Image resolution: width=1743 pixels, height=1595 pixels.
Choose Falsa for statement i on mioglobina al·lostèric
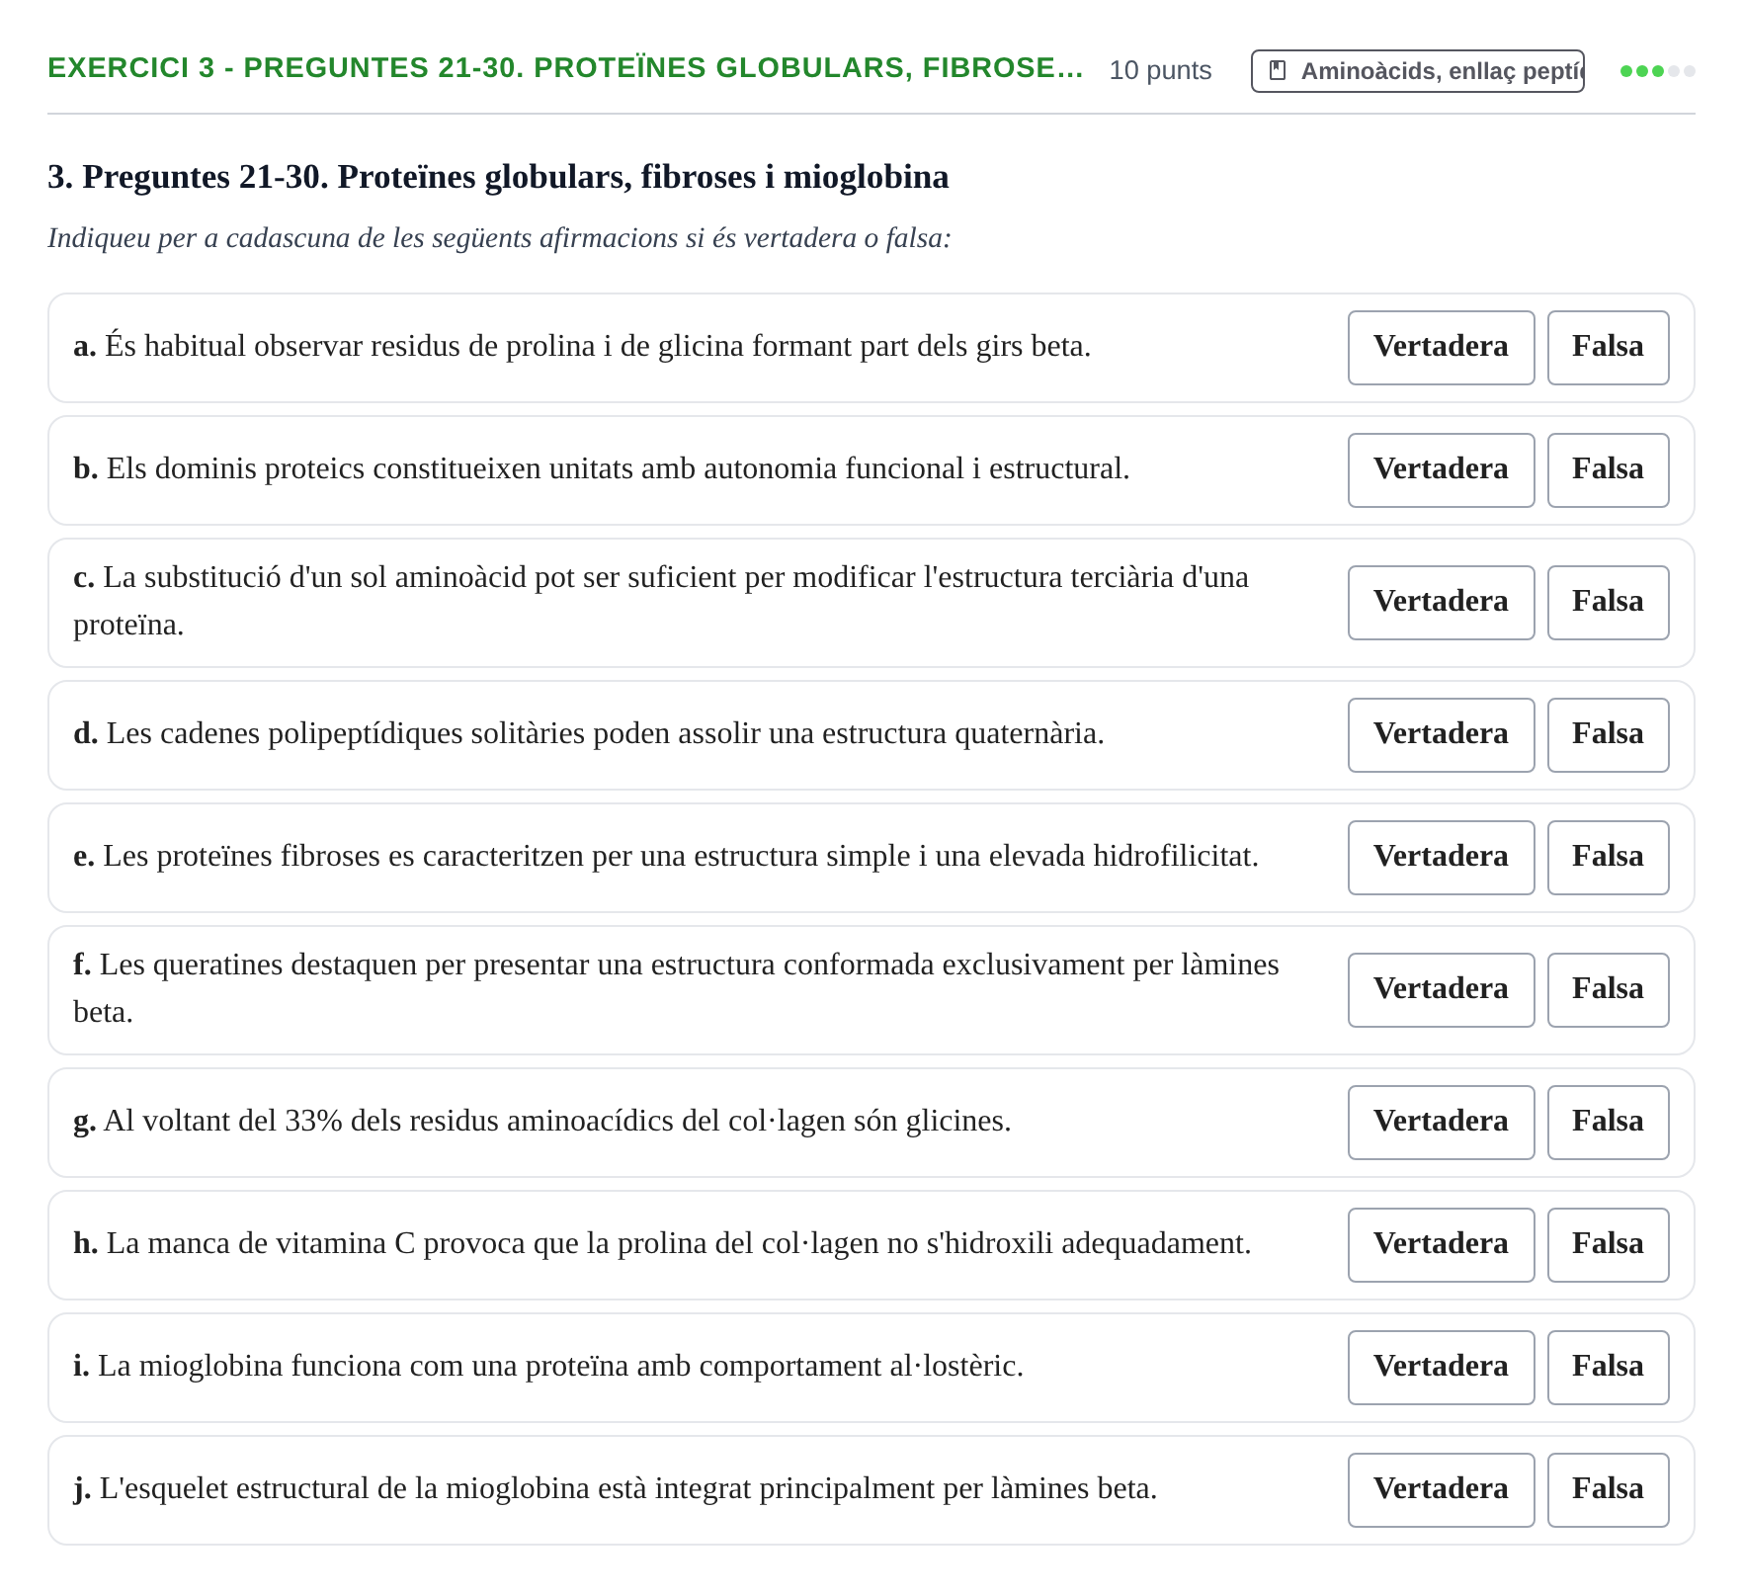click(x=1608, y=1368)
